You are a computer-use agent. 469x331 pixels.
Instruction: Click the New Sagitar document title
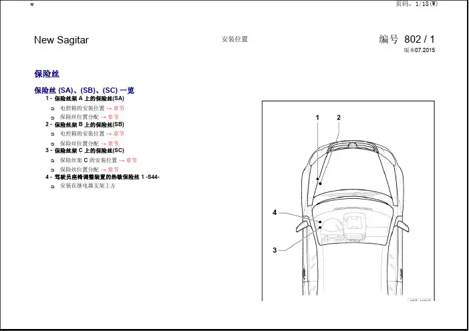61,40
